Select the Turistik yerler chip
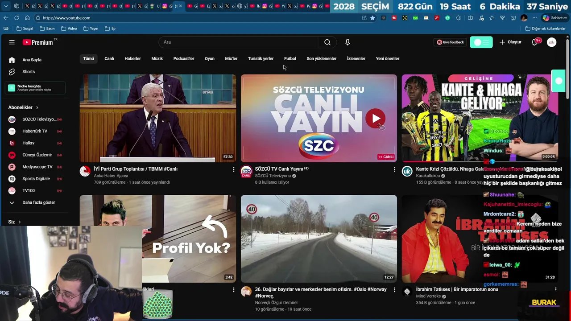This screenshot has height=321, width=571. click(x=261, y=58)
